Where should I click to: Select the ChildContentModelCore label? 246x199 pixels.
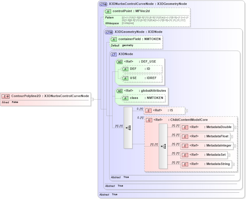click(x=181, y=120)
